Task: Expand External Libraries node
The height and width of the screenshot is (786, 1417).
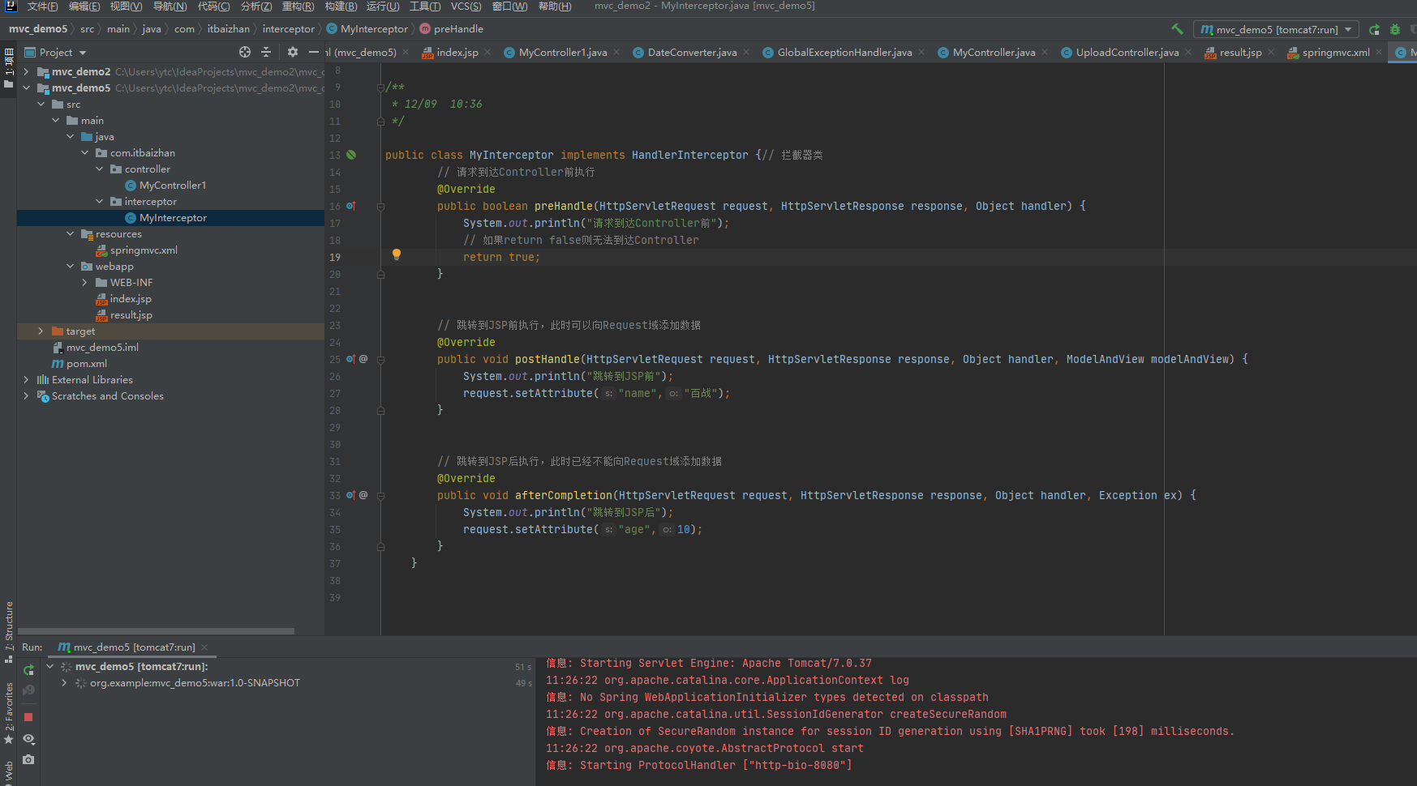Action: point(26,380)
